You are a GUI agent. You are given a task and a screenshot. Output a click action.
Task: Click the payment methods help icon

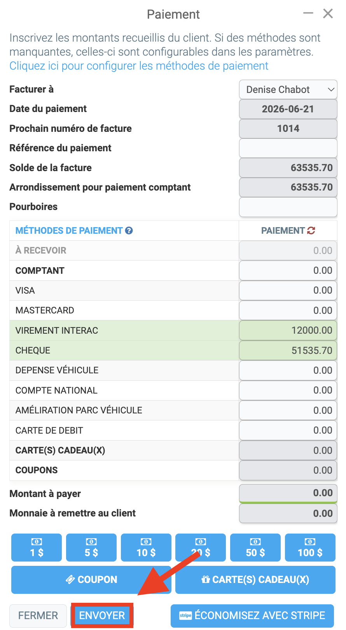129,231
